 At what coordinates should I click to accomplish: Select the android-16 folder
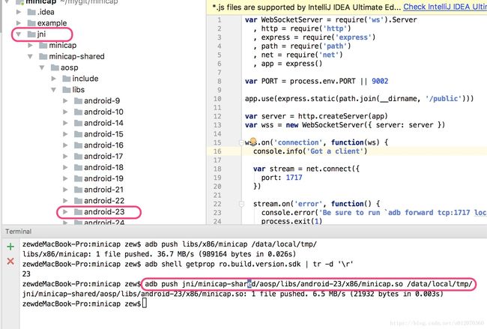[x=99, y=145]
